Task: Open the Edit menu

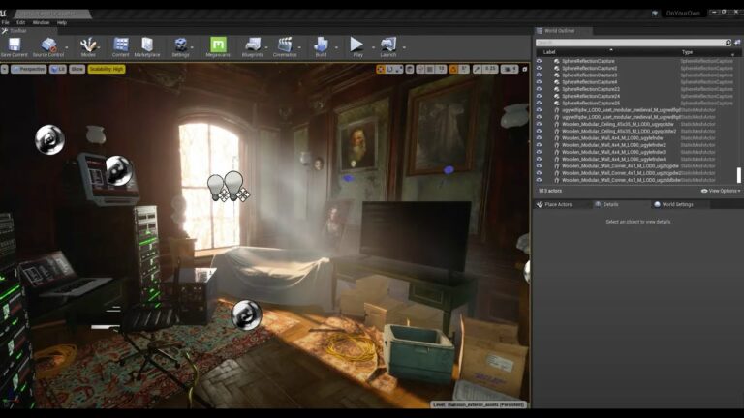Action: click(x=21, y=22)
